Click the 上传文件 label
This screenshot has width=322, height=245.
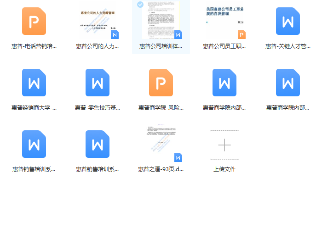click(x=224, y=169)
